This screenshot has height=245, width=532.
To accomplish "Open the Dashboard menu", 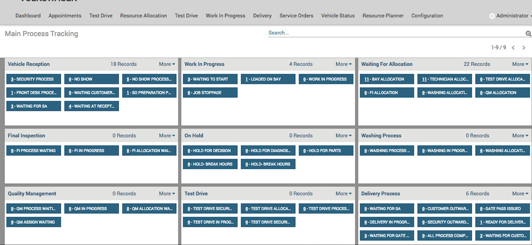I will 28,16.
